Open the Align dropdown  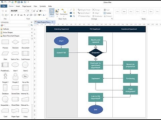(96, 13)
